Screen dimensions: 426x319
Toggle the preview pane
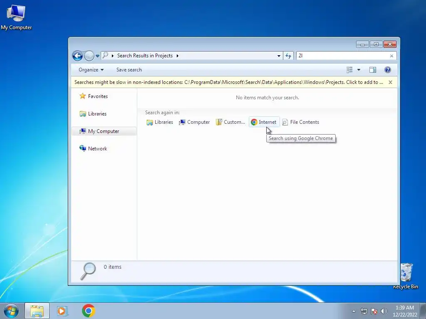click(372, 70)
